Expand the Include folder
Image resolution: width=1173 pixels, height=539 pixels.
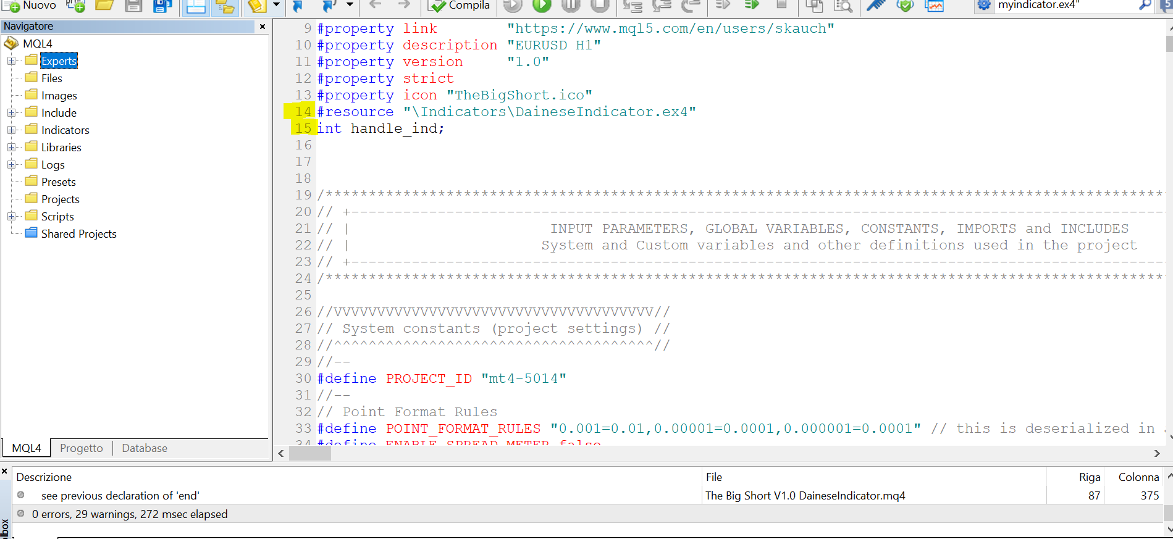pyautogui.click(x=11, y=112)
